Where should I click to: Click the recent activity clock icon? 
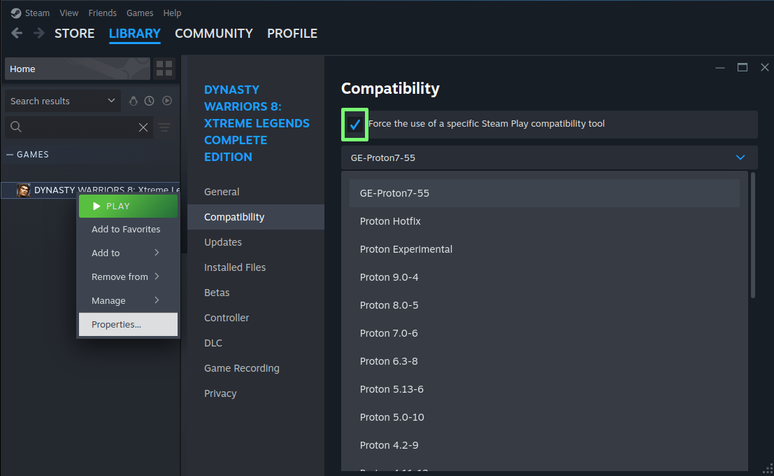tap(149, 101)
